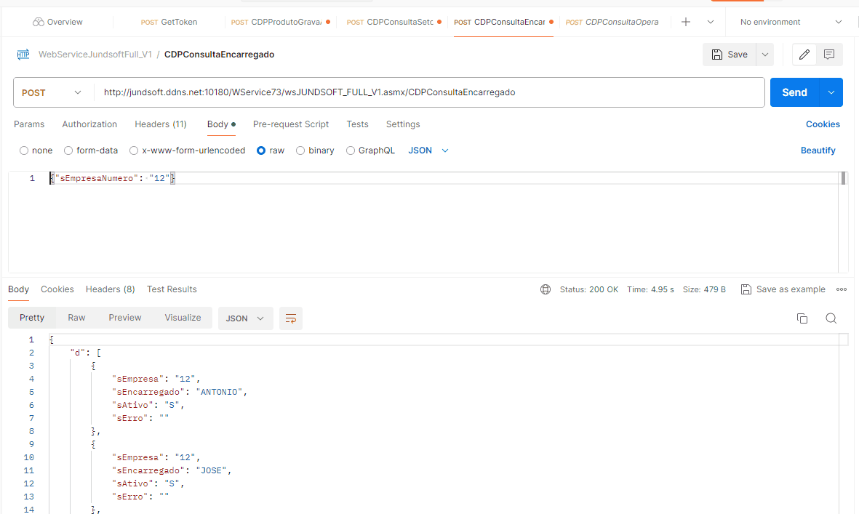Click the request body editor scrollbar
The image size is (859, 514).
click(844, 179)
